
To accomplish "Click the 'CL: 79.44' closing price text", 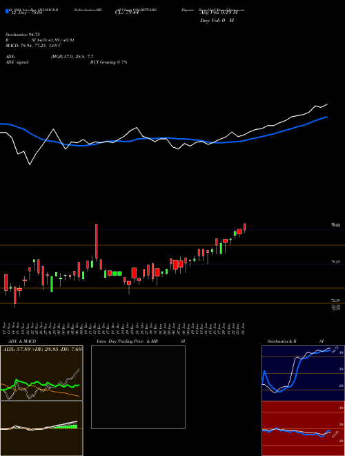I will 128,12.
